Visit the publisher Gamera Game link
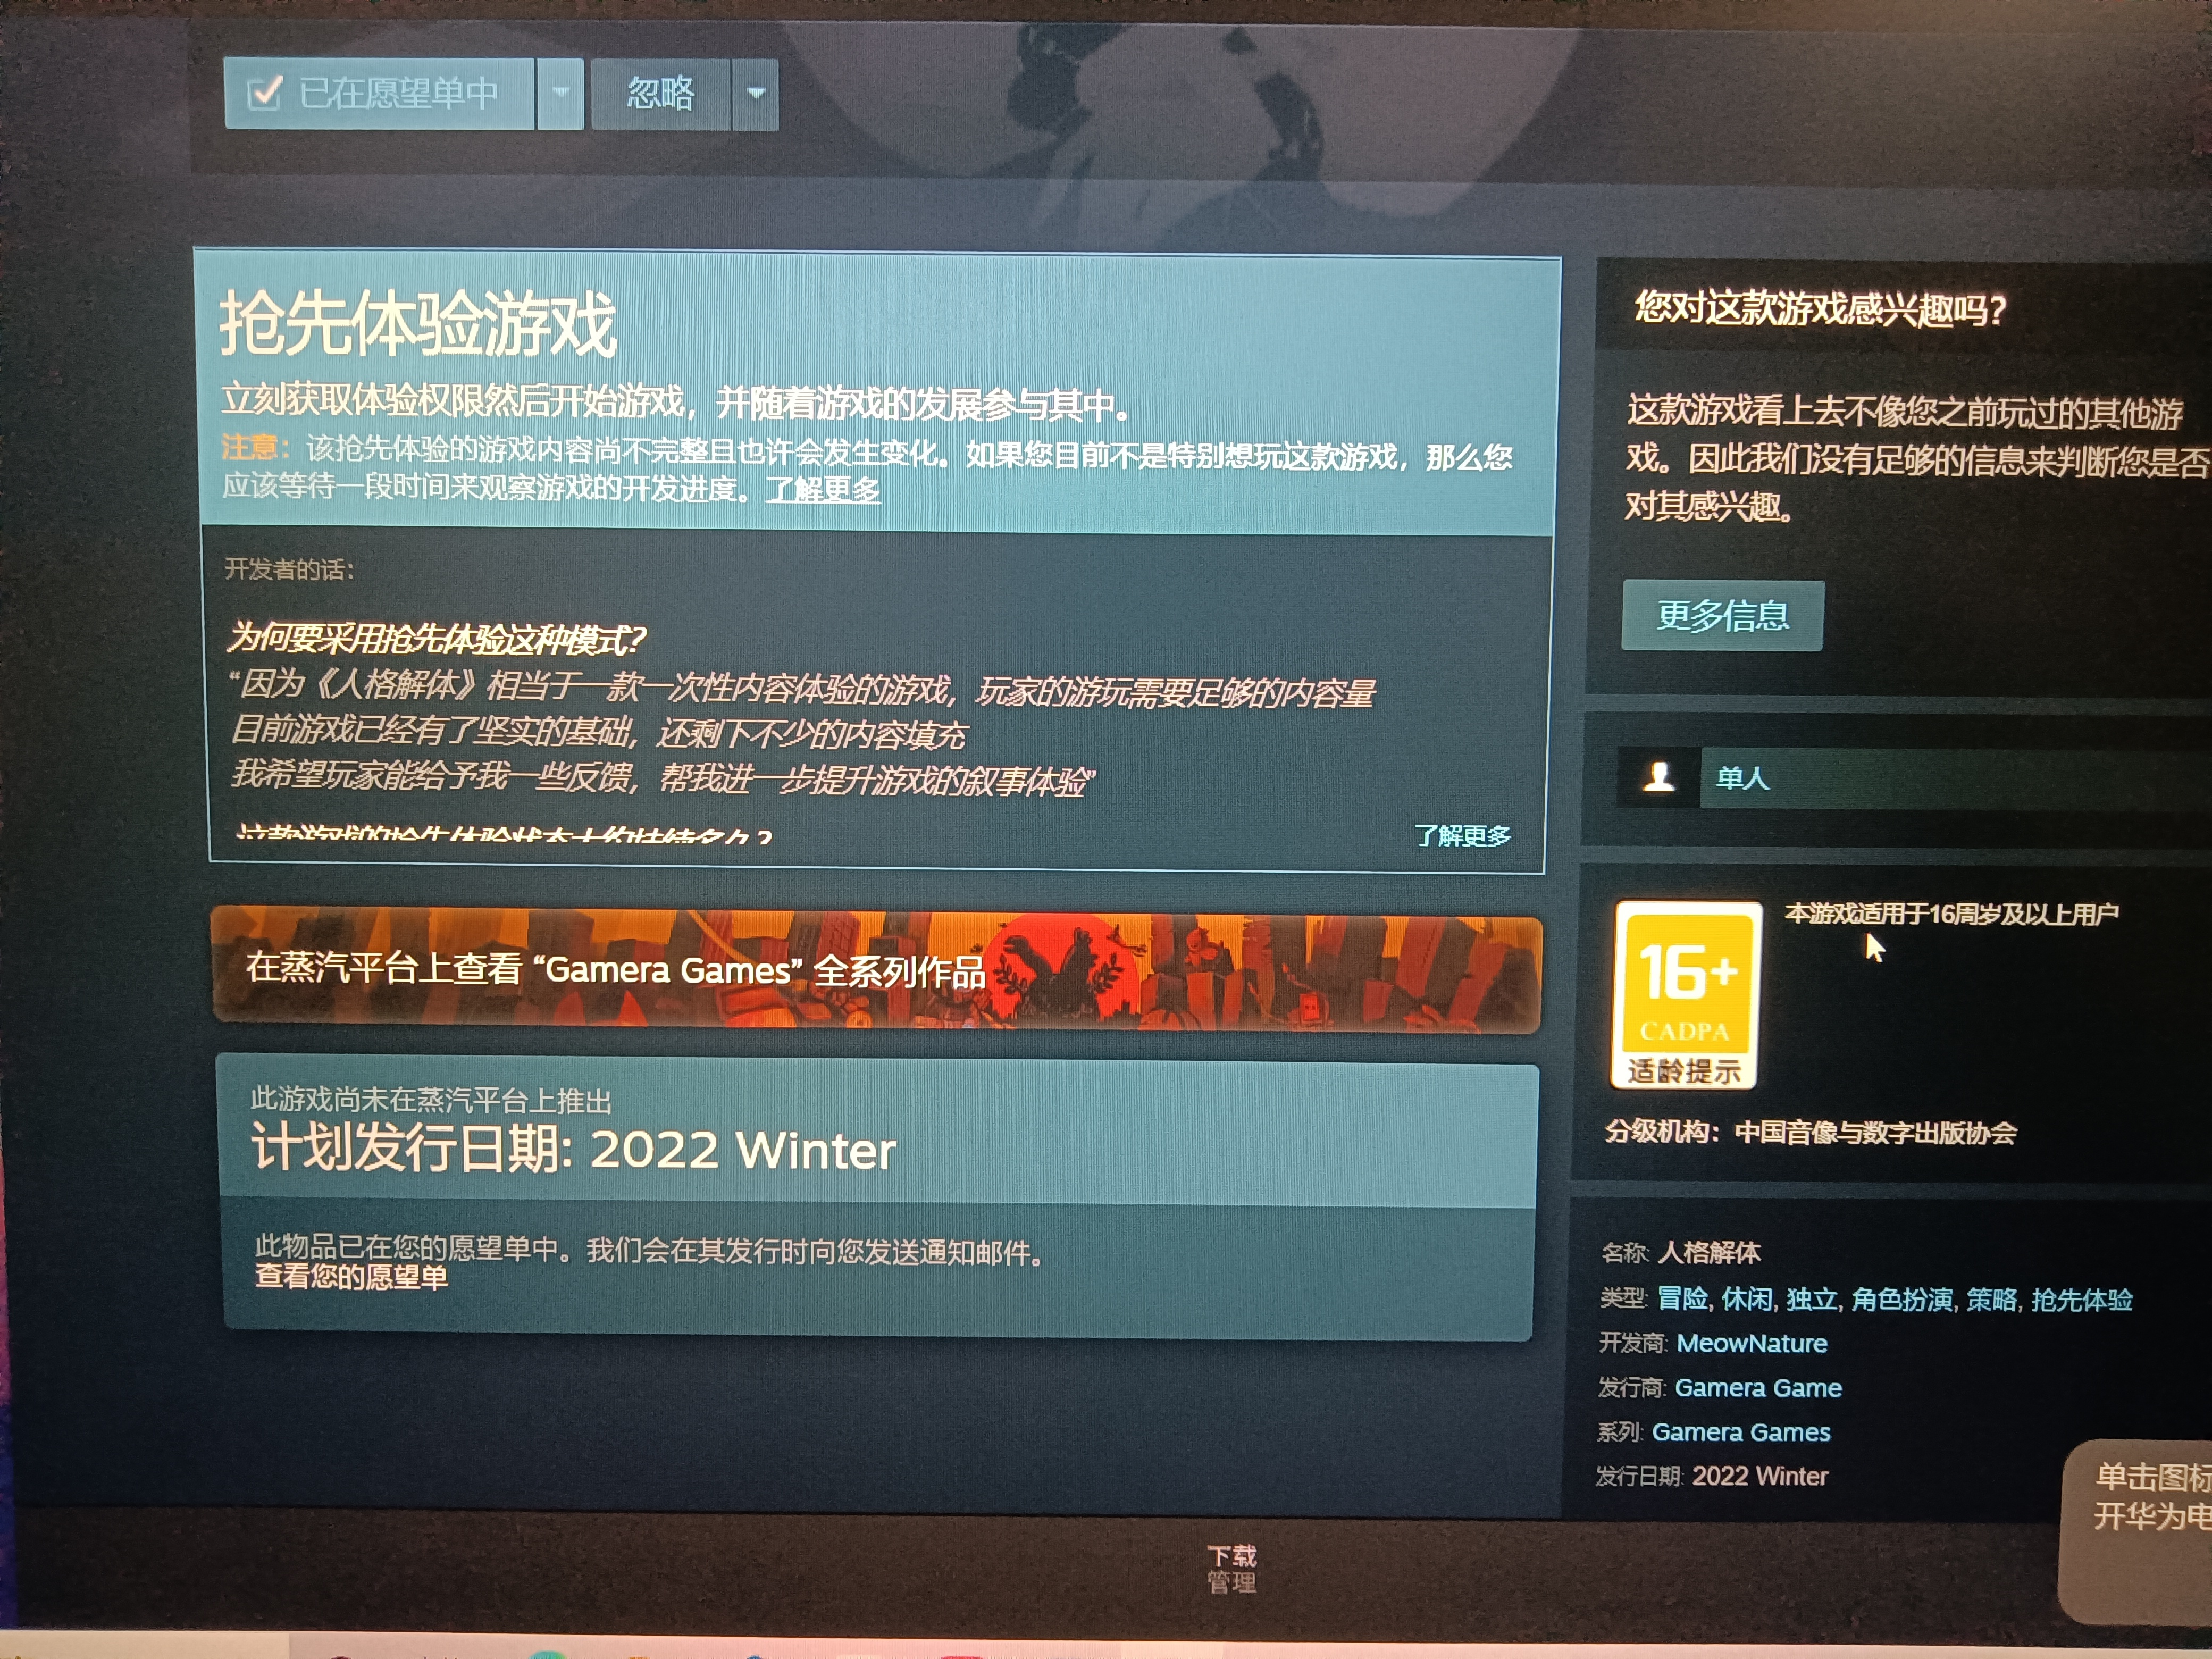This screenshot has width=2212, height=1659. pos(1758,1388)
